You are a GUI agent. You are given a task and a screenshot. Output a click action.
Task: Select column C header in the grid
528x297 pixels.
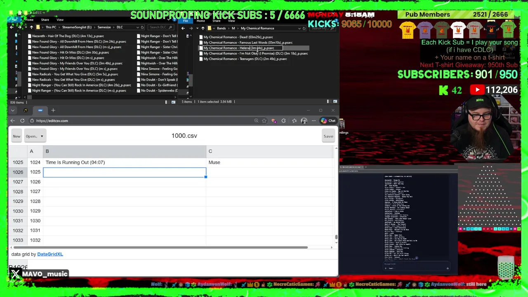pos(270,151)
